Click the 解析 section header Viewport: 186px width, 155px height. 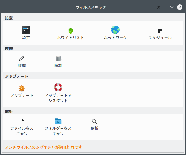coord(9,112)
